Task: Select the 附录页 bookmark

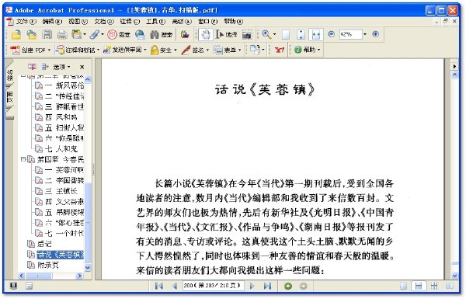Action: point(48,265)
